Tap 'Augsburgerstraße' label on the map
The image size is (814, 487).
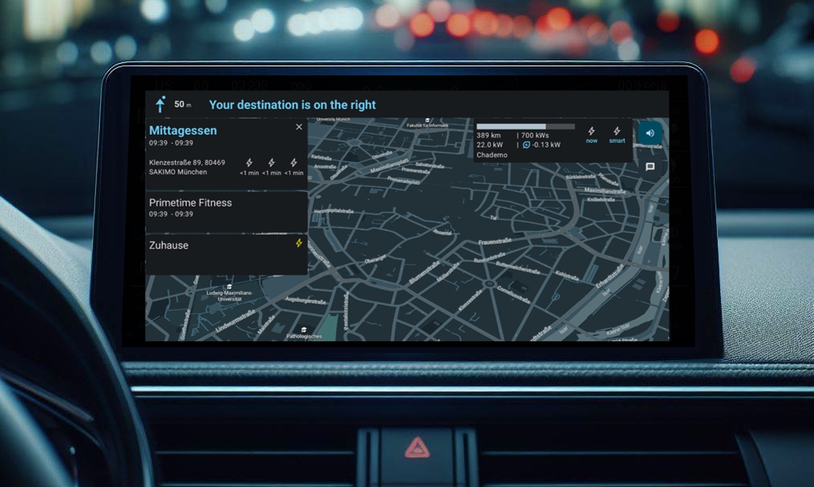click(x=306, y=300)
